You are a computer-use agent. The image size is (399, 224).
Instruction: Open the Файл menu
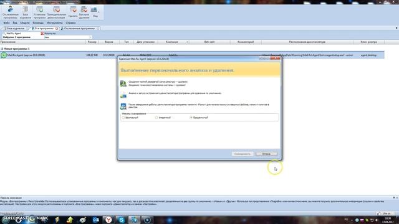(x=6, y=23)
